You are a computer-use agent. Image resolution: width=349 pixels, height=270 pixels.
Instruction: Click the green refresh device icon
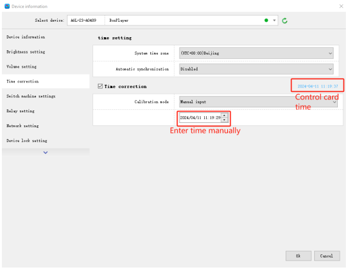[x=284, y=20]
